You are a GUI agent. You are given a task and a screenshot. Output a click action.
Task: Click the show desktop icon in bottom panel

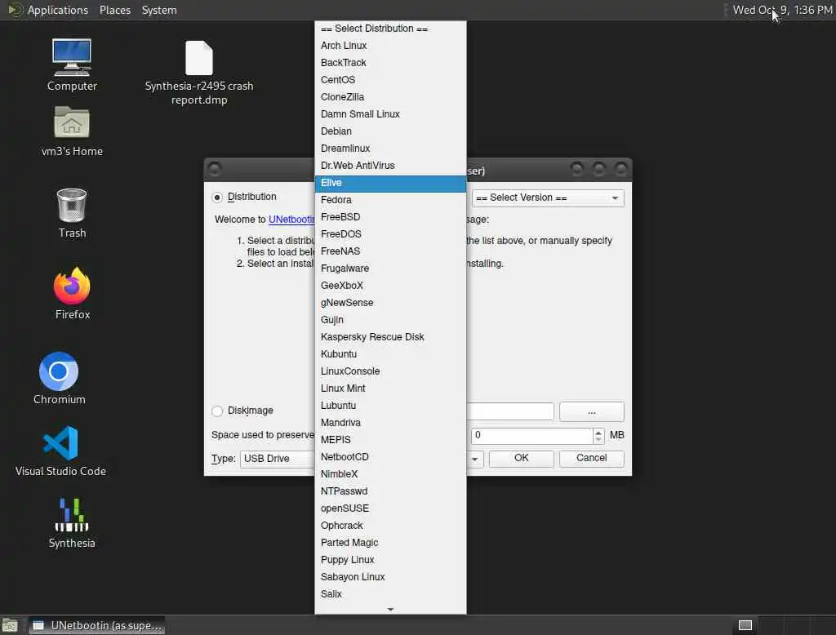(10, 625)
